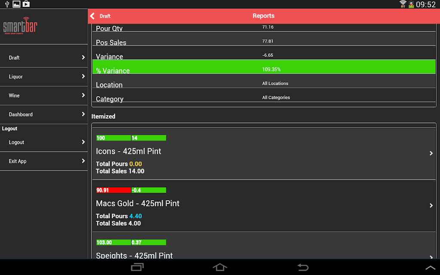The width and height of the screenshot is (440, 275).
Task: Open Android recent apps button
Action: click(137, 267)
